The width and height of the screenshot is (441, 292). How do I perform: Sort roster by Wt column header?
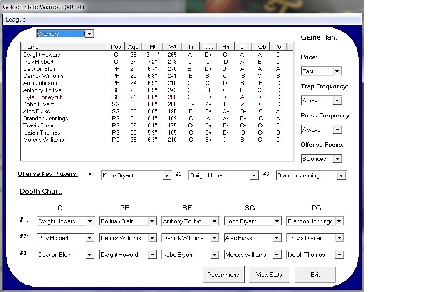(x=172, y=47)
